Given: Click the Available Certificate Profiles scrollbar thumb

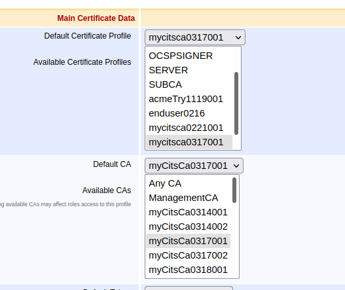Looking at the screenshot, I should (x=236, y=103).
